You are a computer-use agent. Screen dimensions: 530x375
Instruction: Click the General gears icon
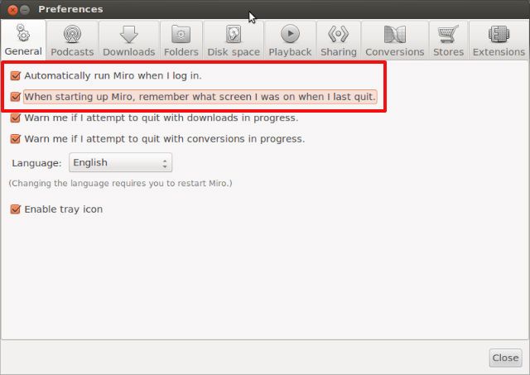point(22,33)
